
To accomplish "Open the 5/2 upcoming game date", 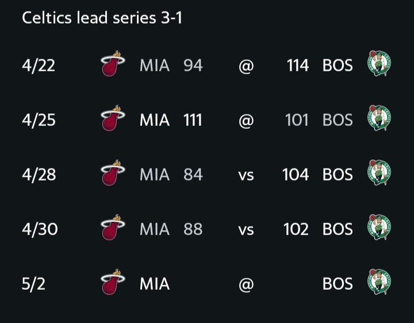I will [33, 284].
